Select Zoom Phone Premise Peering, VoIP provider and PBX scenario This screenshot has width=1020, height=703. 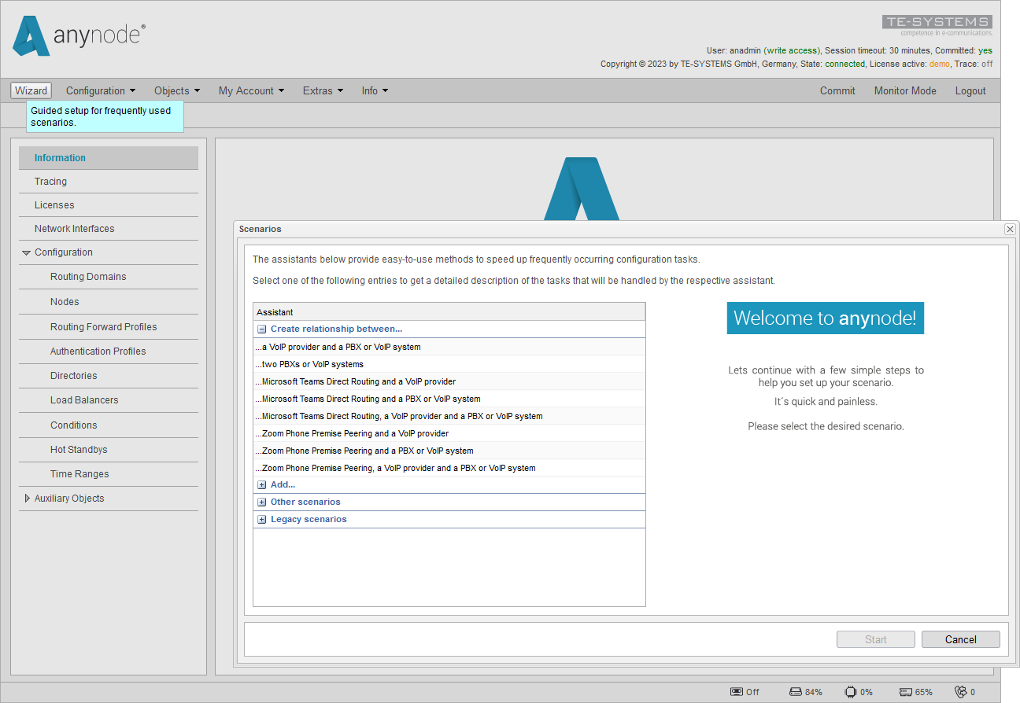[449, 468]
